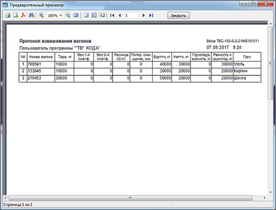Click the Тара, кг column header

[64, 57]
